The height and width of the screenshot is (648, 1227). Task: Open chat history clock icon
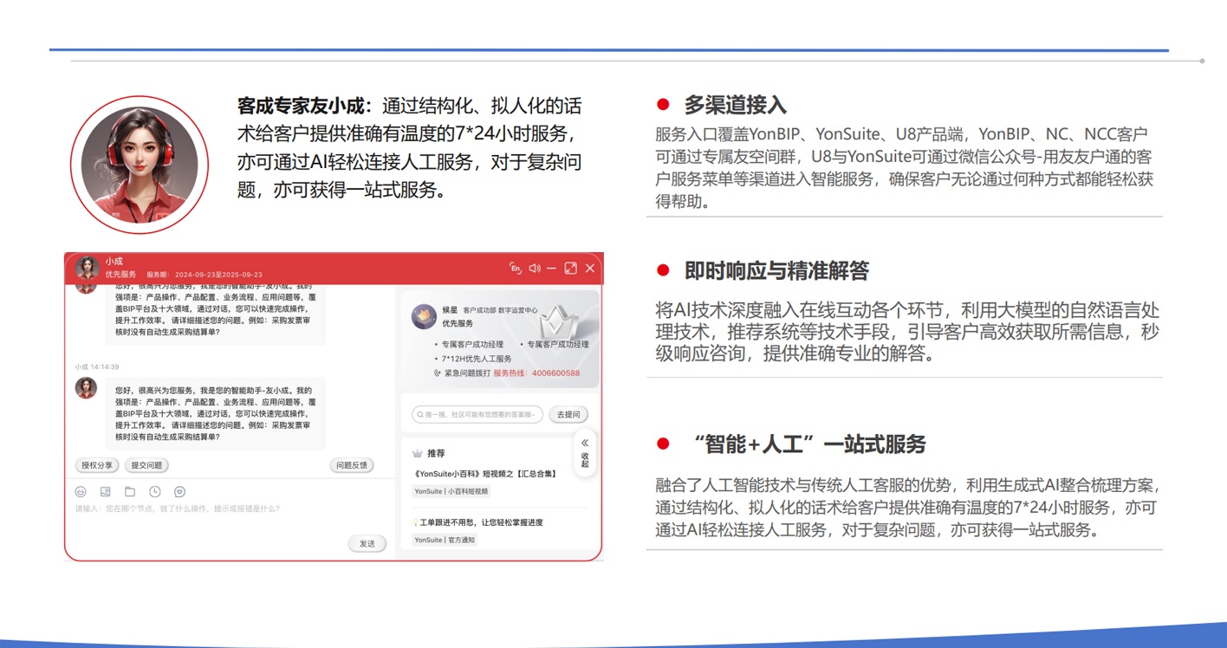coord(155,492)
